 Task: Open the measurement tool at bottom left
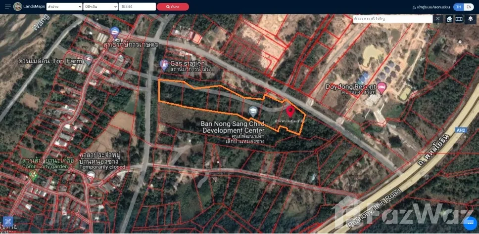(7, 222)
